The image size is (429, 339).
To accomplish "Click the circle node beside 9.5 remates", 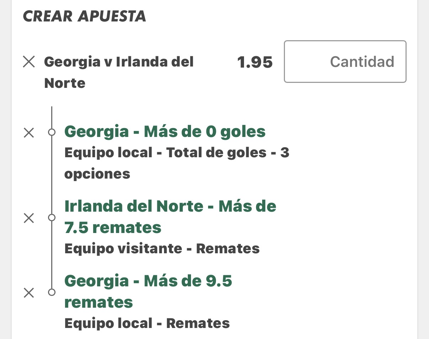I will pyautogui.click(x=52, y=292).
